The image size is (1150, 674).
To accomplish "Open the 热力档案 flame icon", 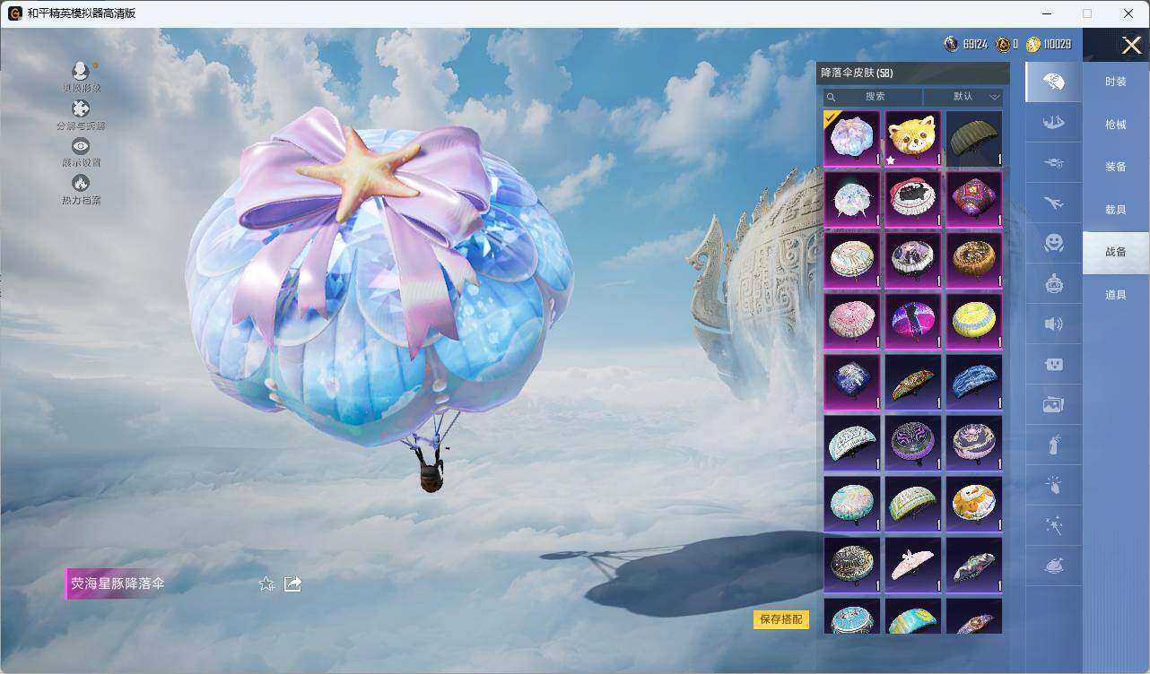I will pos(81,183).
